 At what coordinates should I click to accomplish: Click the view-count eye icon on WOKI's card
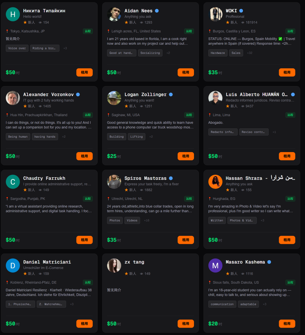(x=242, y=22)
